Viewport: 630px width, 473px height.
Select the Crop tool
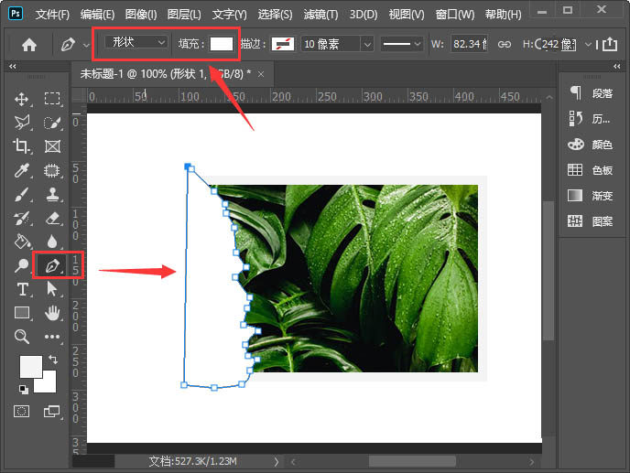tap(23, 146)
